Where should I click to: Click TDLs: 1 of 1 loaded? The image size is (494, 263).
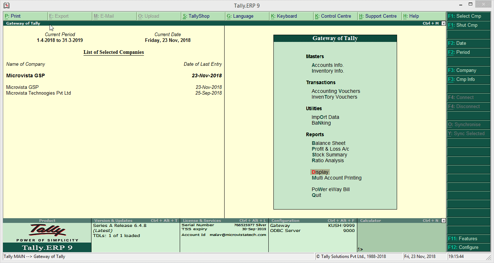[x=116, y=236]
